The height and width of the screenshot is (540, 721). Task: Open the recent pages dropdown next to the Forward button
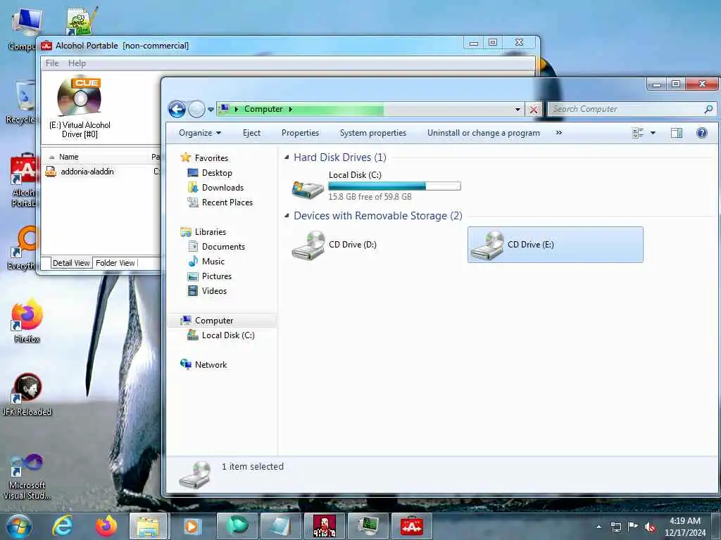click(211, 109)
